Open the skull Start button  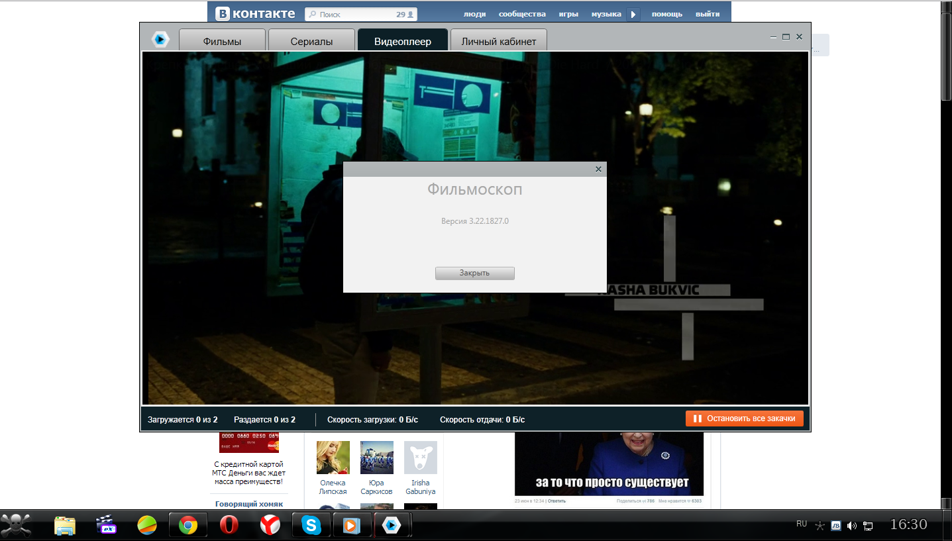(x=16, y=525)
